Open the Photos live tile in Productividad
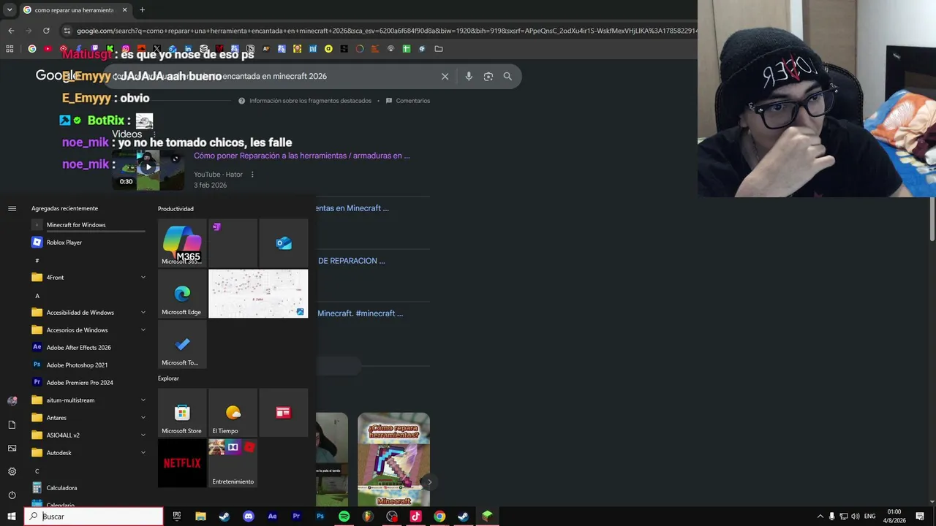This screenshot has width=936, height=526. click(x=258, y=294)
